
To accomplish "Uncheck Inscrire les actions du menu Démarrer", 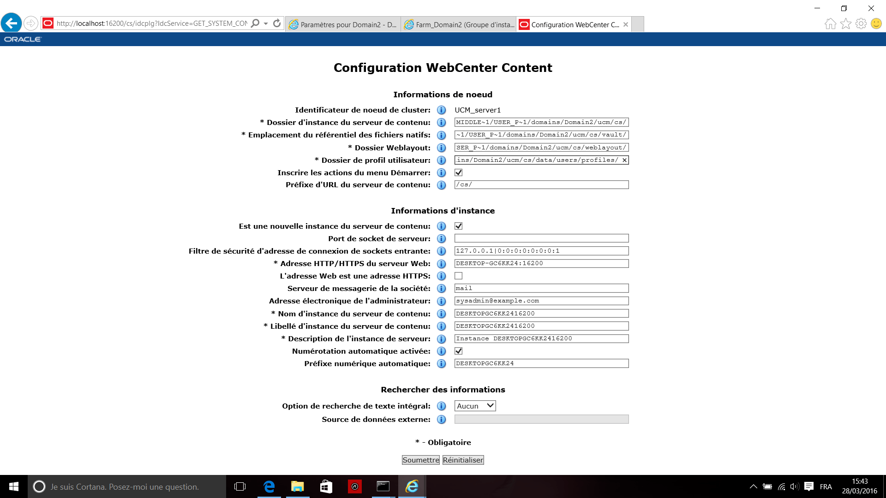I will coord(458,172).
